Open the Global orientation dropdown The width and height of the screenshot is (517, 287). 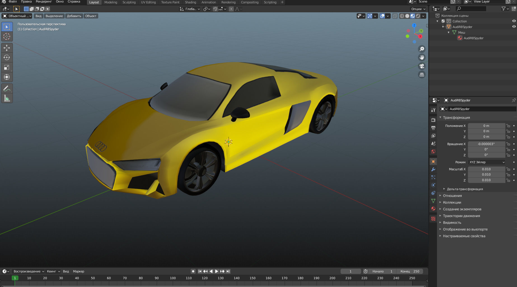pos(190,9)
